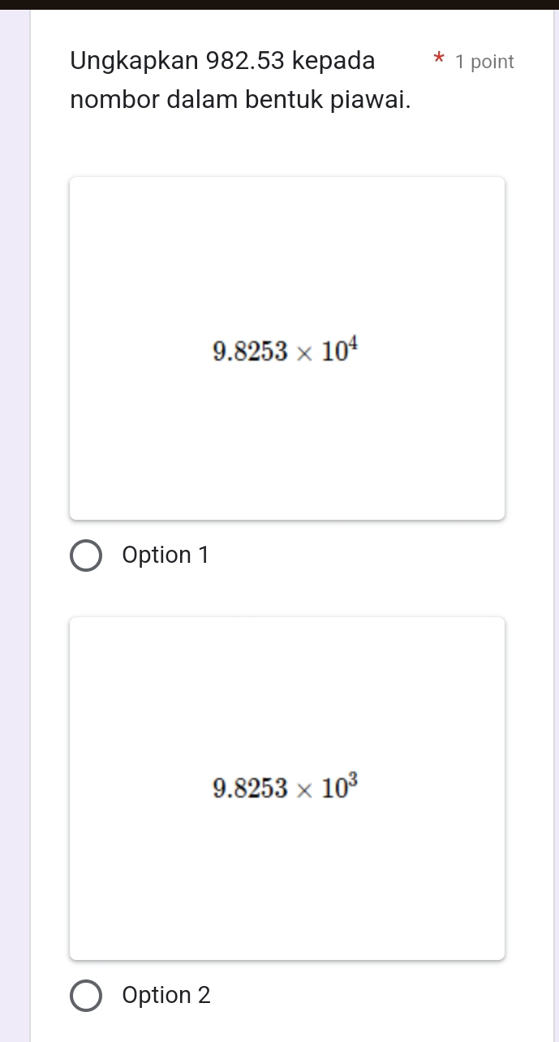
Task: Click the "Option 2" label text
Action: (x=166, y=996)
